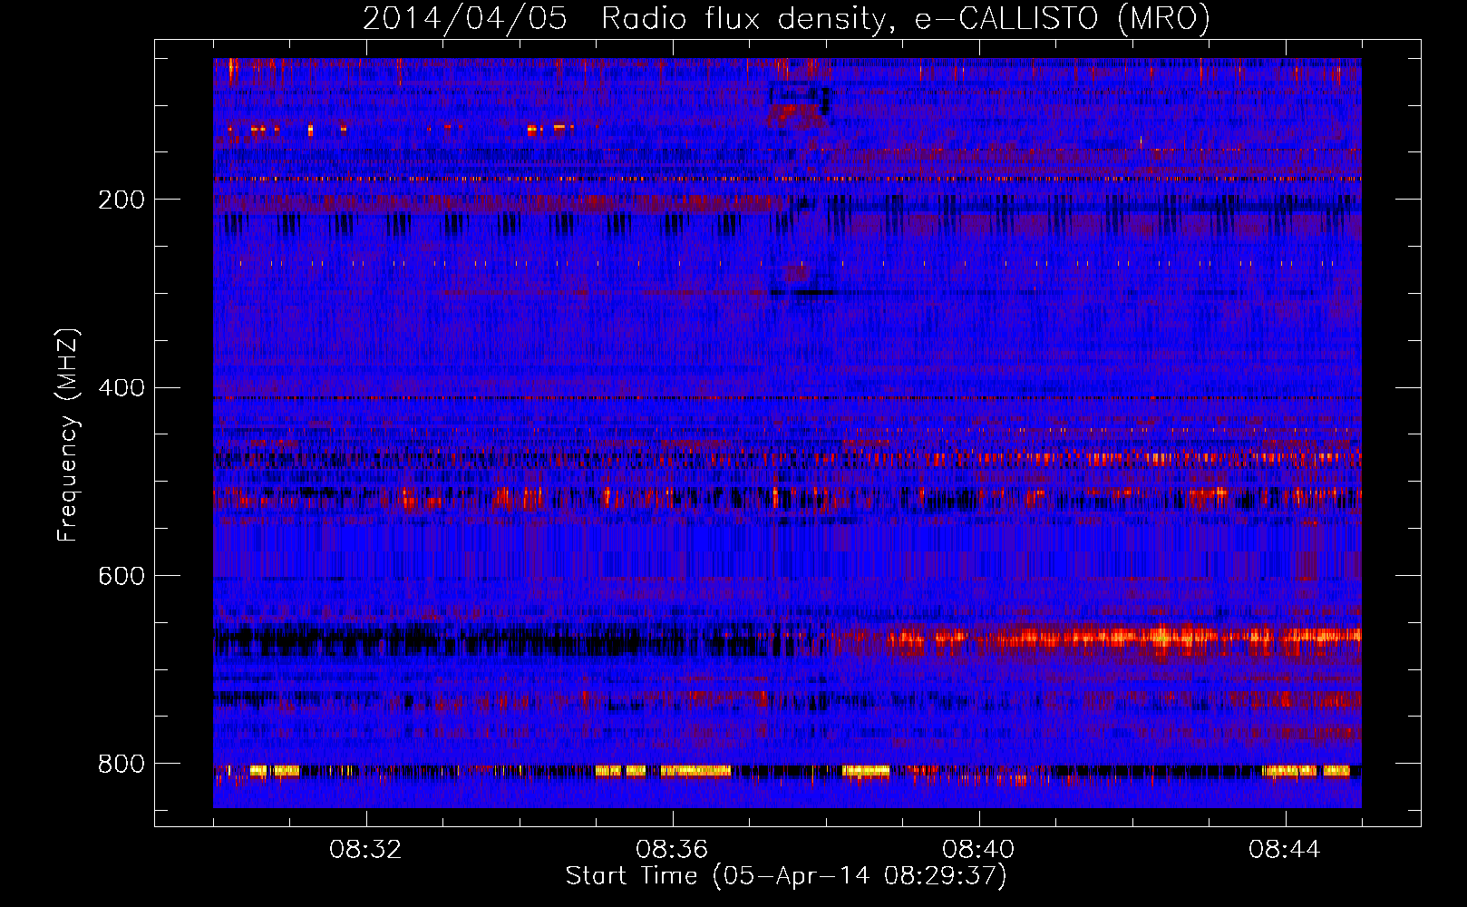Click the 'Frequency (MHZ)' axis label
This screenshot has height=907, width=1467.
(x=68, y=434)
